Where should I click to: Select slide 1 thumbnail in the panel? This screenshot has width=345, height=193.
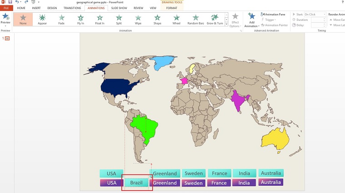click(x=7, y=39)
